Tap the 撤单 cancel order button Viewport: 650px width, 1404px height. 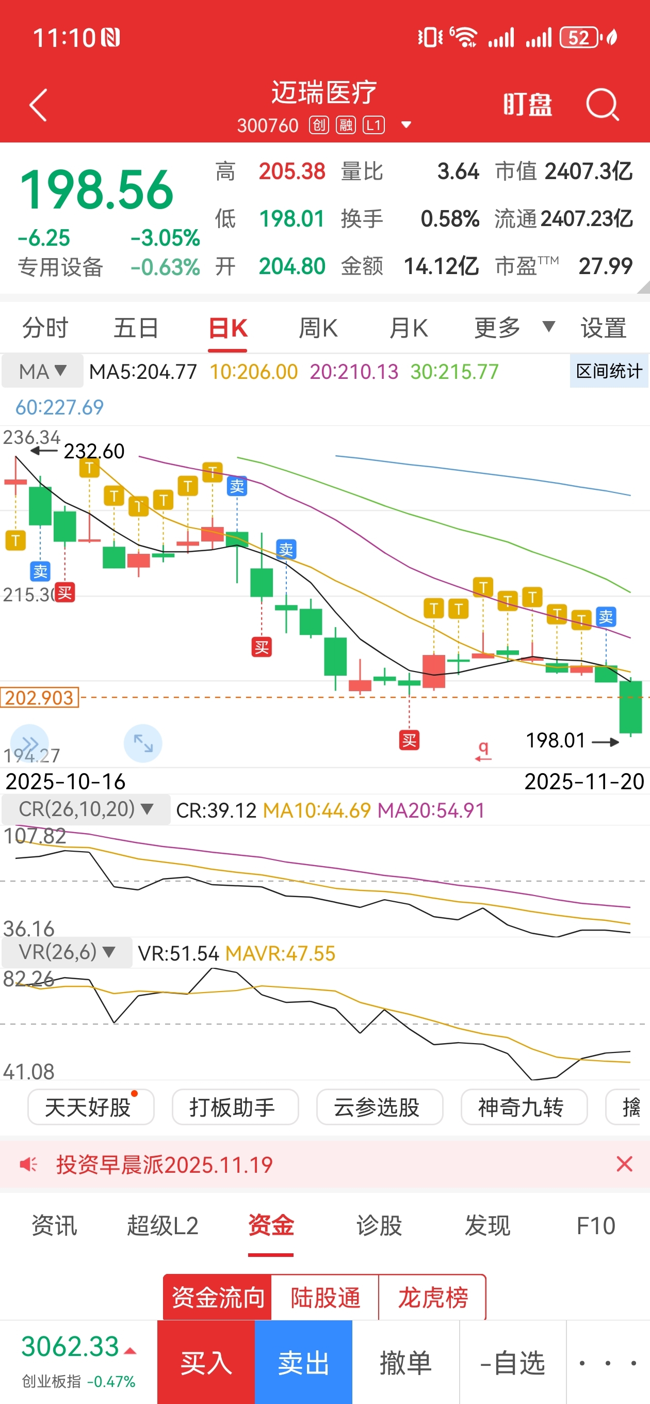pyautogui.click(x=406, y=1362)
